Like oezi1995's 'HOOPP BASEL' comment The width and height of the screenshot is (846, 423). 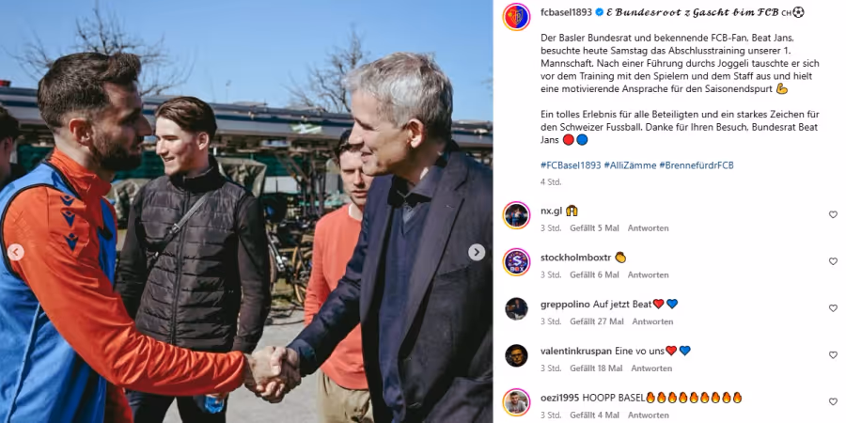[833, 401]
